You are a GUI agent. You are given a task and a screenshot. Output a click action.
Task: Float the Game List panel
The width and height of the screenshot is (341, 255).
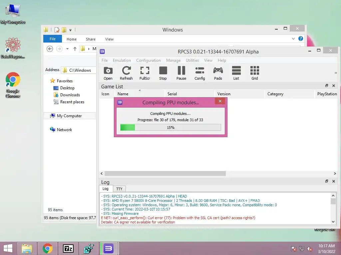click(x=327, y=86)
